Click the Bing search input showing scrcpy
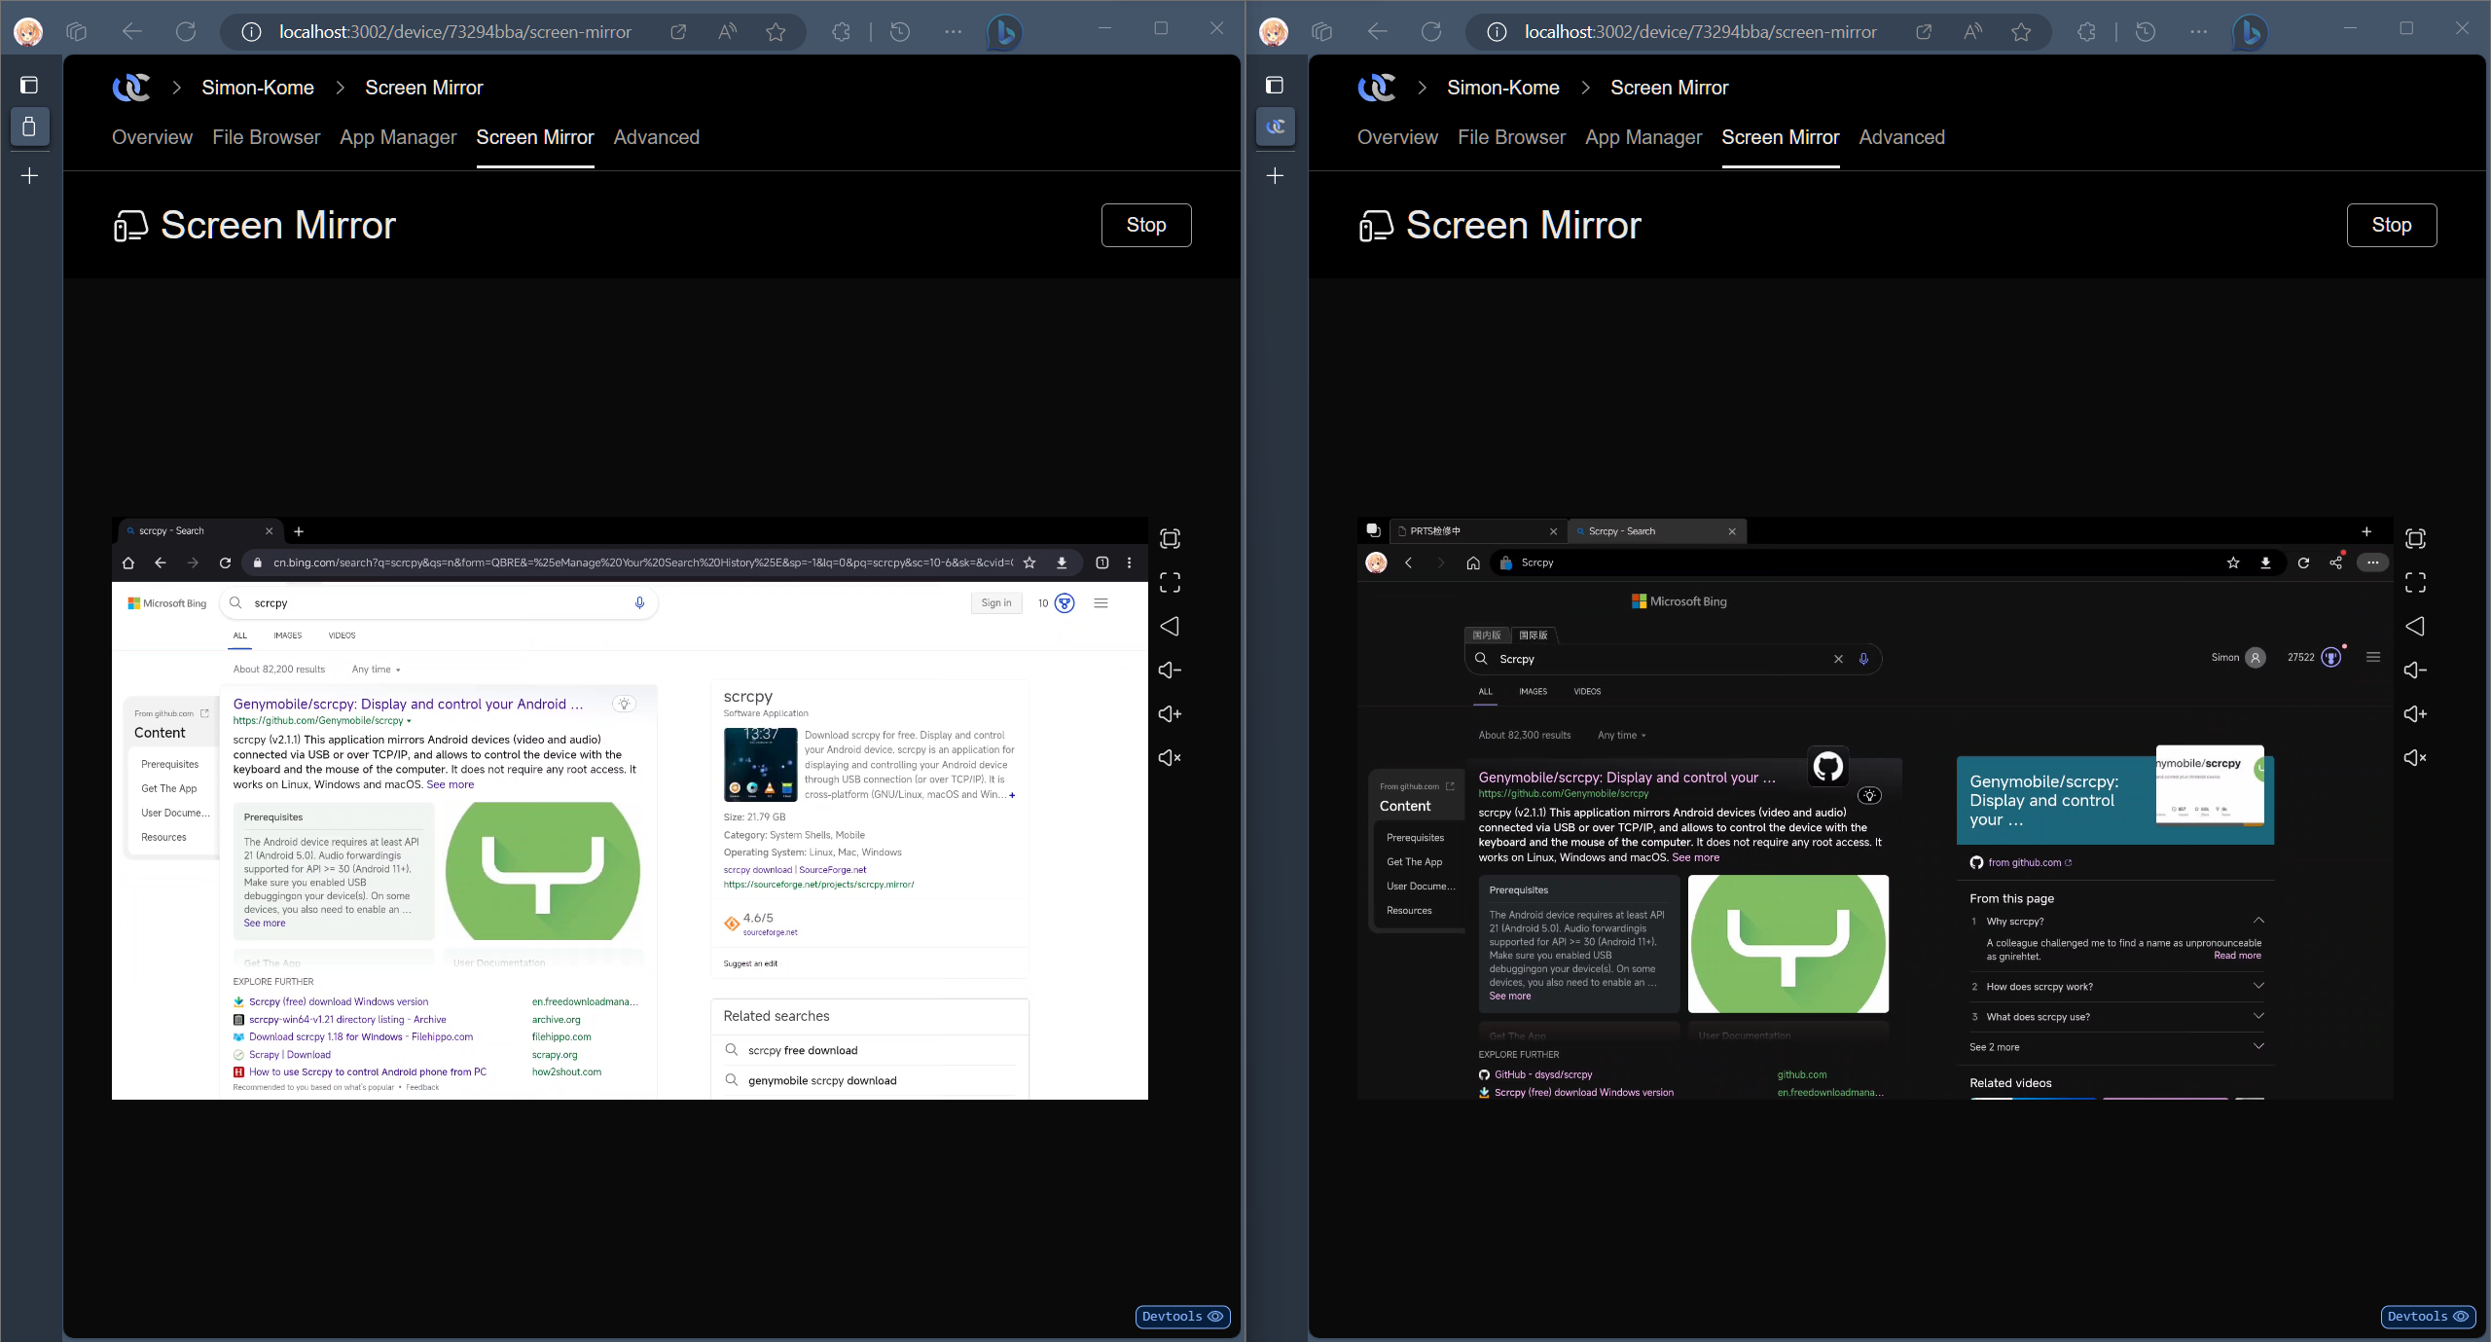 click(x=438, y=602)
